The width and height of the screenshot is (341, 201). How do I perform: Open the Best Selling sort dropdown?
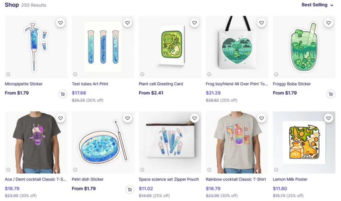pos(317,5)
